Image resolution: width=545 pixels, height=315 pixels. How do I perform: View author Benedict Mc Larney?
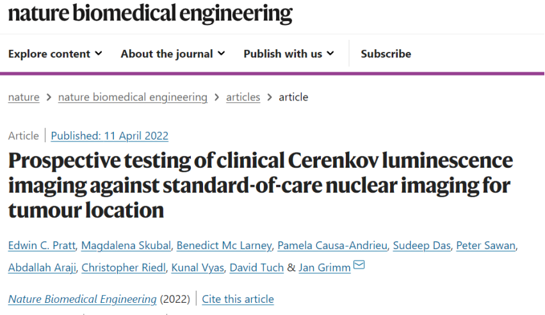(x=224, y=246)
